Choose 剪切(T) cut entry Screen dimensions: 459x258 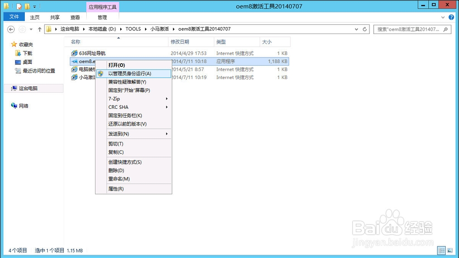tap(134, 144)
